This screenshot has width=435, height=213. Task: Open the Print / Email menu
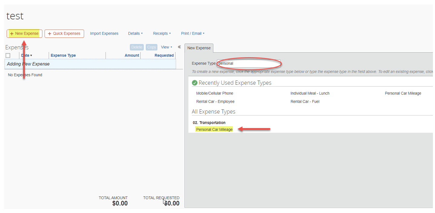[193, 34]
